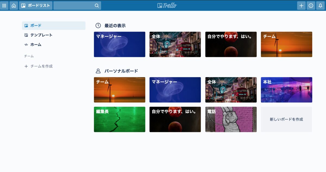Go to the home icon in header
Screen dimensions: 326x172
14,5
